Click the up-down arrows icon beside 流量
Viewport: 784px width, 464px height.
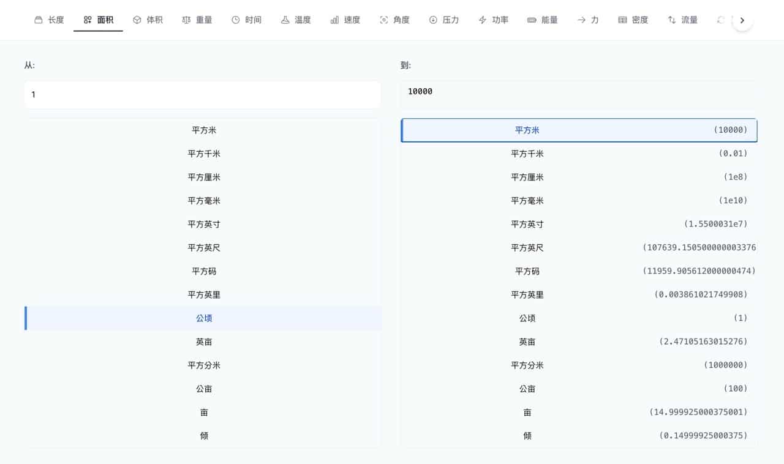[672, 20]
